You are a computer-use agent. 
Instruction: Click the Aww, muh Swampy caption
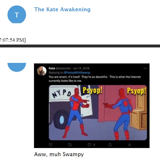59,154
